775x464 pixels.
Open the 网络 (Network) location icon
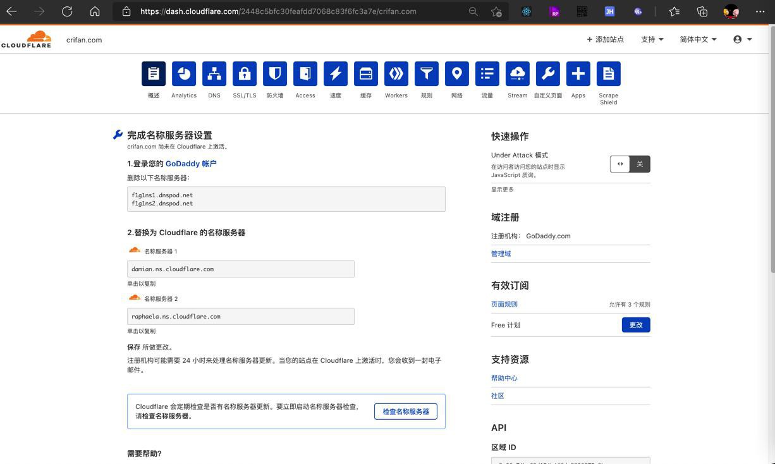click(457, 73)
